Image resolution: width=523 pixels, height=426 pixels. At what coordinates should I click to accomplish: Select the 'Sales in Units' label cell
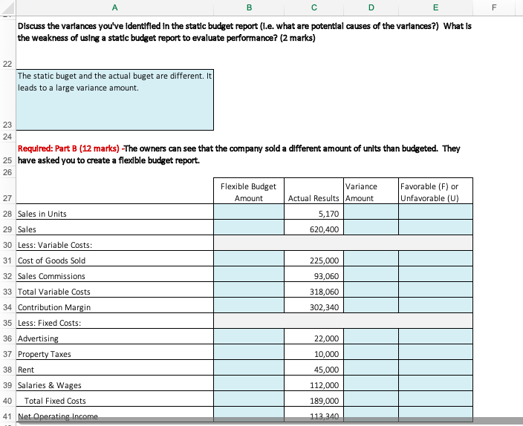pos(114,212)
